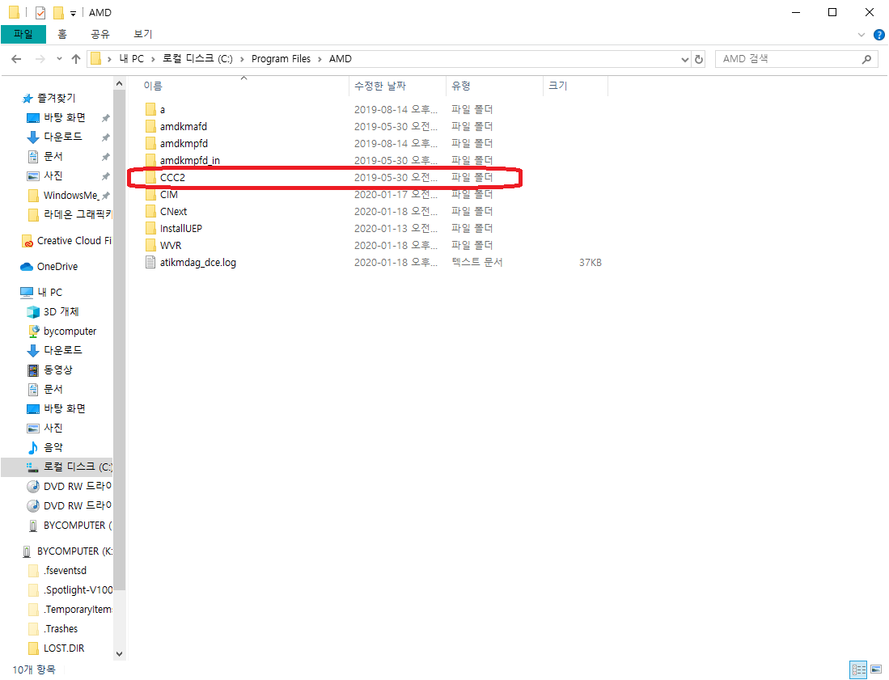This screenshot has height=680, width=889.
Task: Go up one folder level arrow
Action: point(76,59)
